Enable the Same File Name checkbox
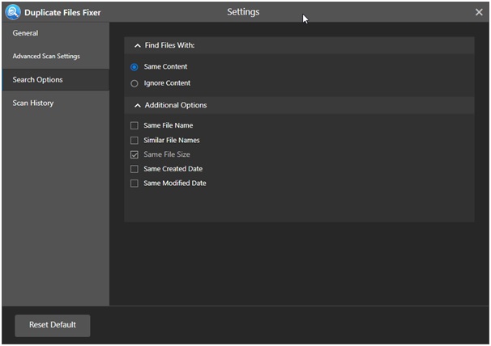 [x=134, y=126]
